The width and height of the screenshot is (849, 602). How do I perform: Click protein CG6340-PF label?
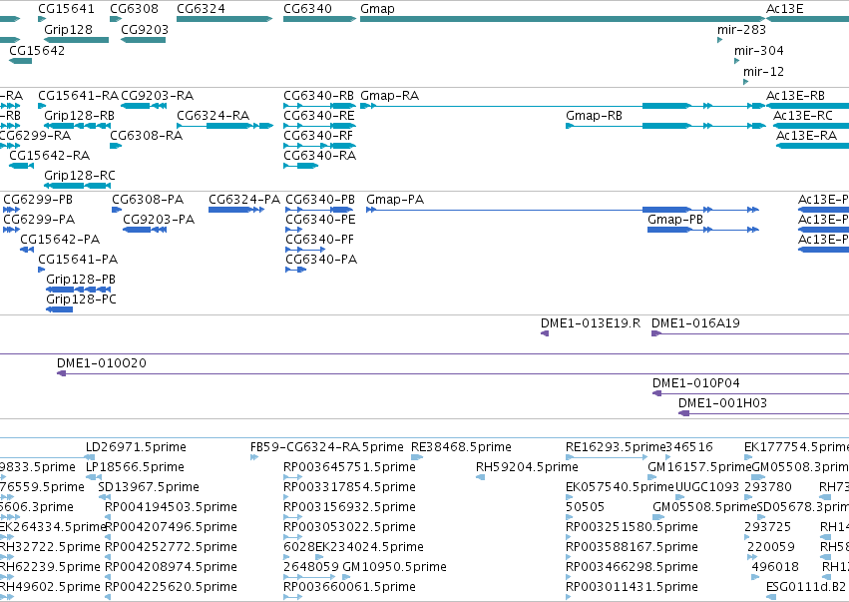319,240
